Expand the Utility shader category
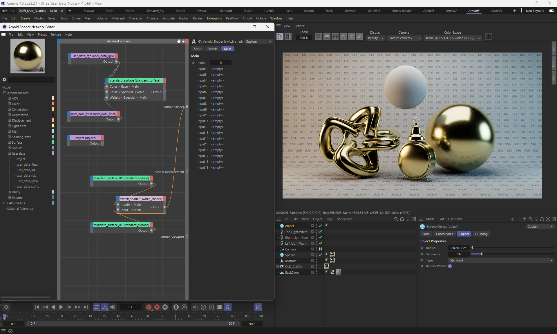 tap(9, 192)
